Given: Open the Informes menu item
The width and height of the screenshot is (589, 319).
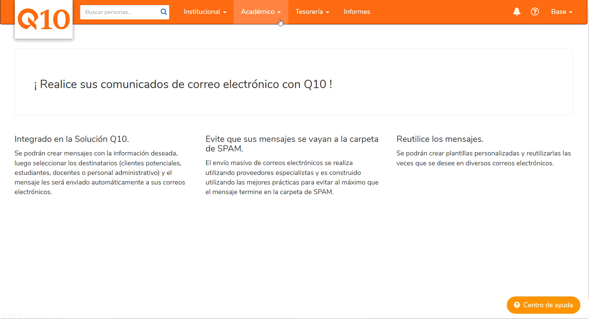Looking at the screenshot, I should [x=357, y=12].
